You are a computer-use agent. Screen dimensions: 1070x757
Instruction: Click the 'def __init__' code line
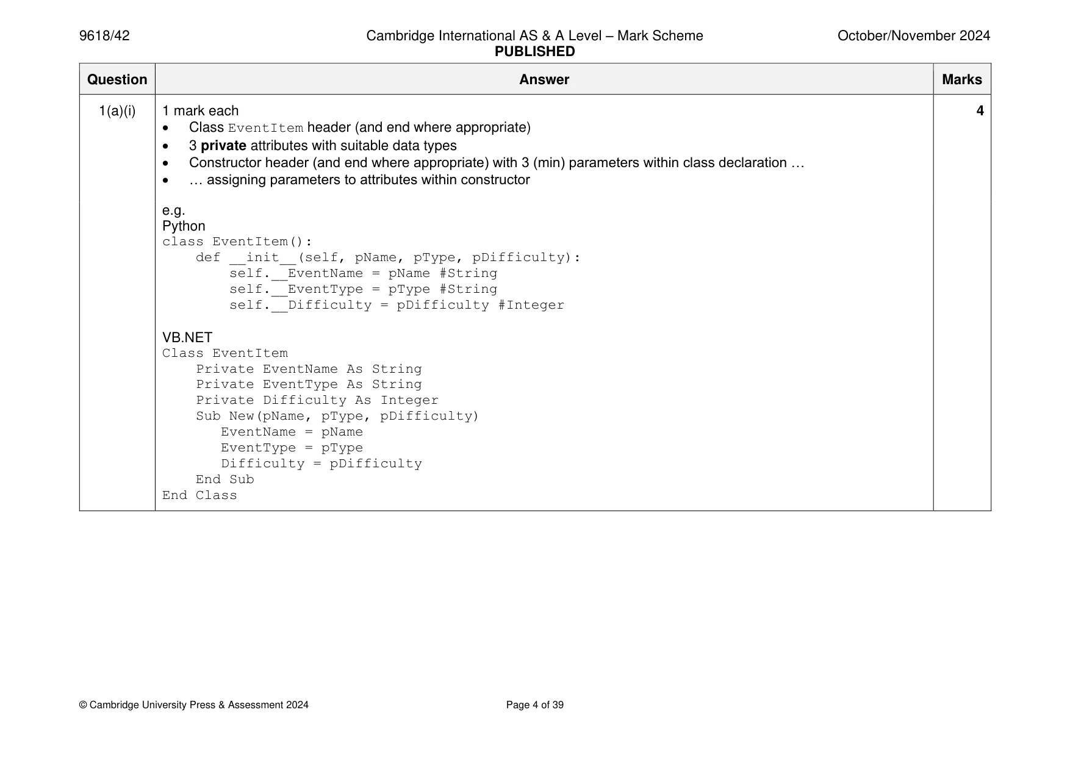tap(388, 257)
